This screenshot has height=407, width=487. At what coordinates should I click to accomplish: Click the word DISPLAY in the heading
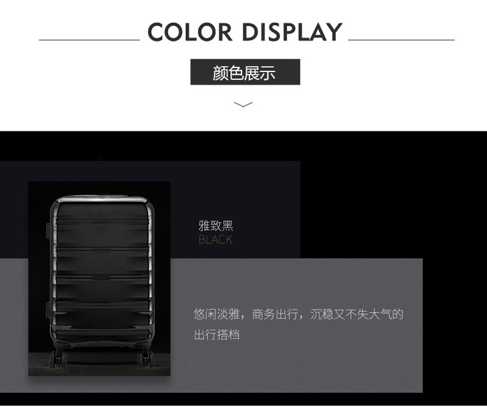292,32
